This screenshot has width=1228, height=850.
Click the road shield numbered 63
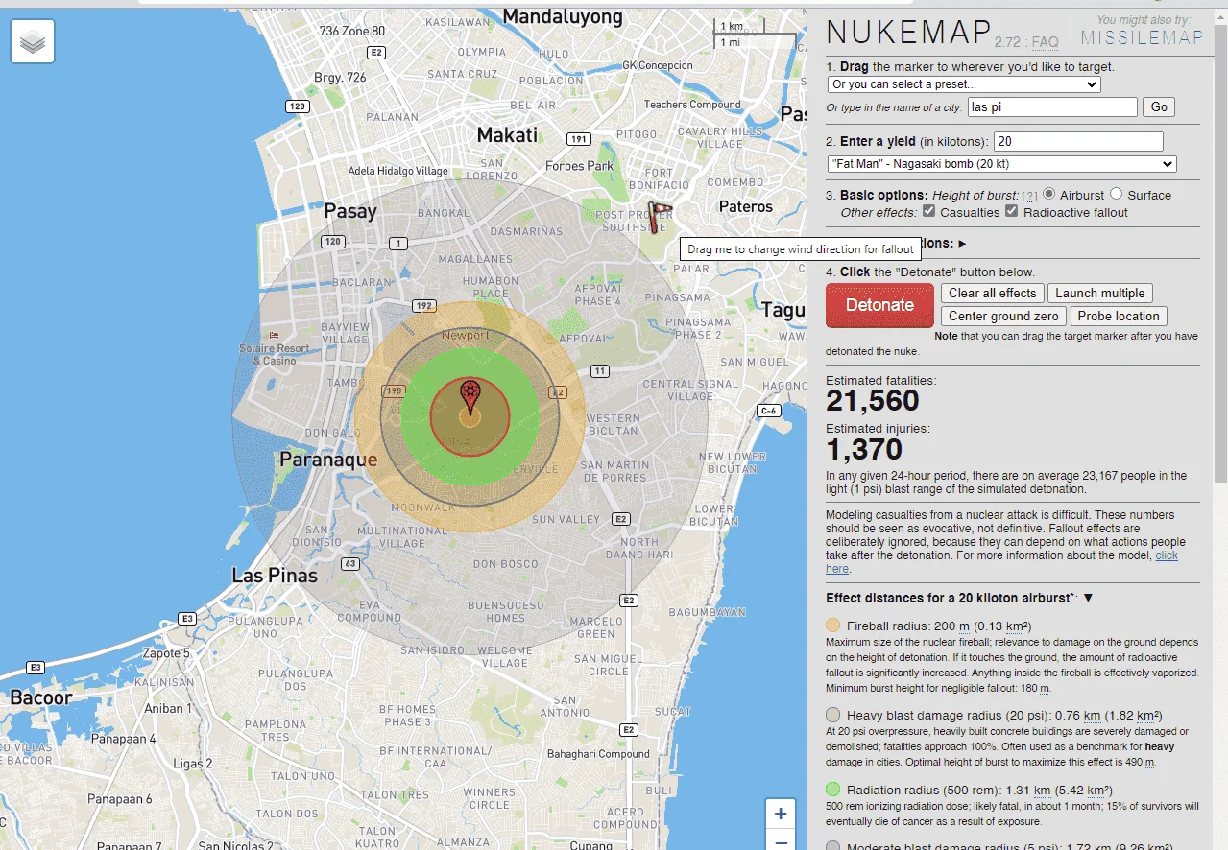point(350,563)
